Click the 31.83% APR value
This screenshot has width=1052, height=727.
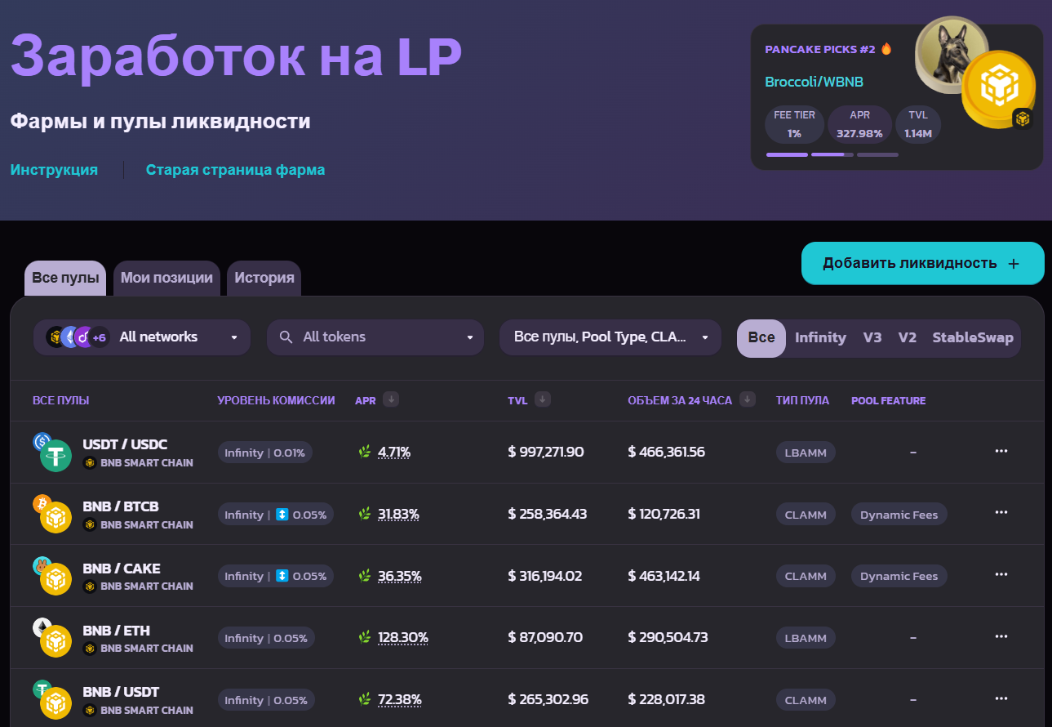point(398,514)
